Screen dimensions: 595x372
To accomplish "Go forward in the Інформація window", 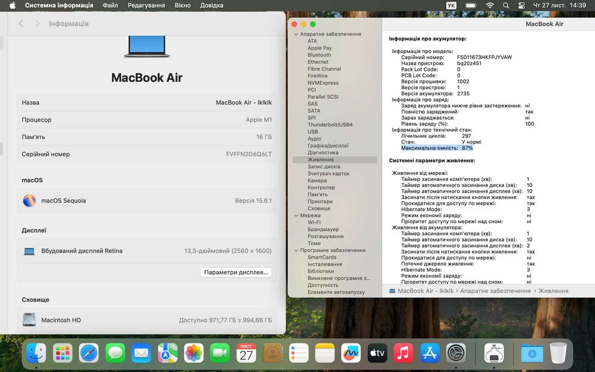I will tap(37, 24).
